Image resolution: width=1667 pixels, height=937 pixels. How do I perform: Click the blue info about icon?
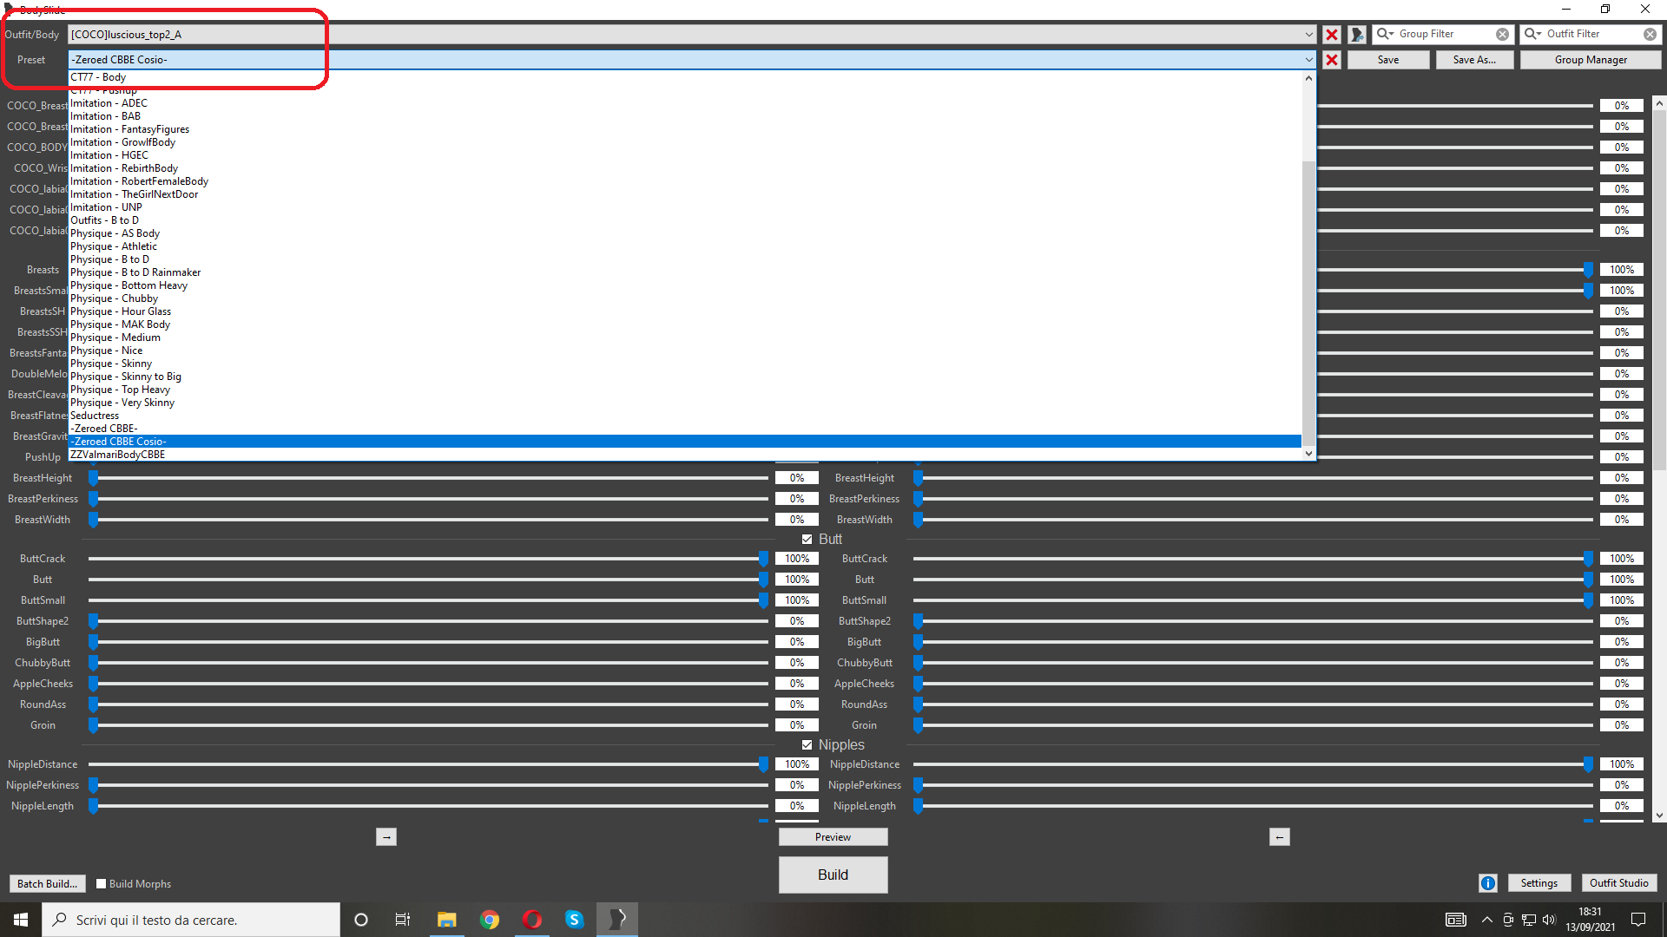coord(1487,883)
